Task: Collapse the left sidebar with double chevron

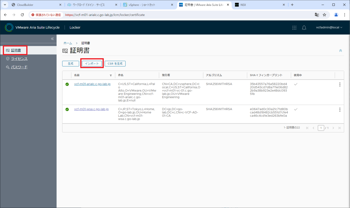Action: coord(52,39)
